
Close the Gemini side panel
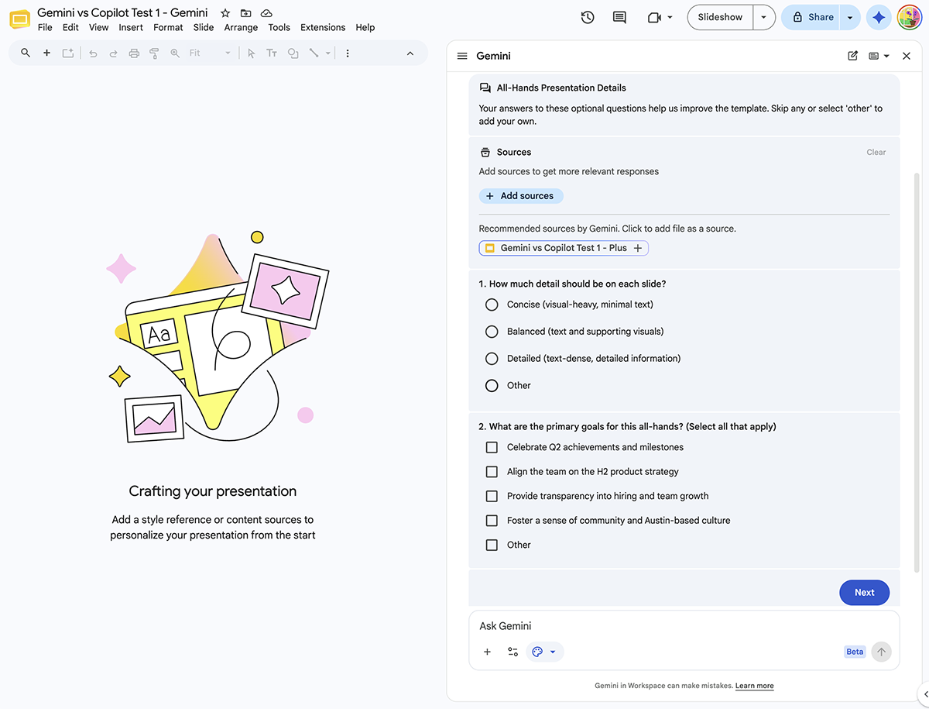(x=907, y=56)
